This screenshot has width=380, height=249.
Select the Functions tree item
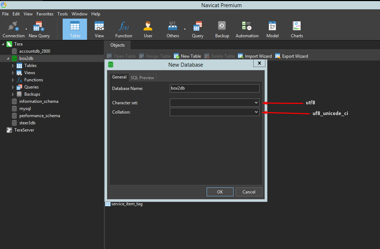pyautogui.click(x=33, y=80)
